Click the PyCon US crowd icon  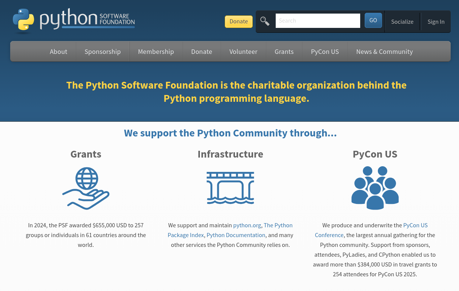pos(375,188)
